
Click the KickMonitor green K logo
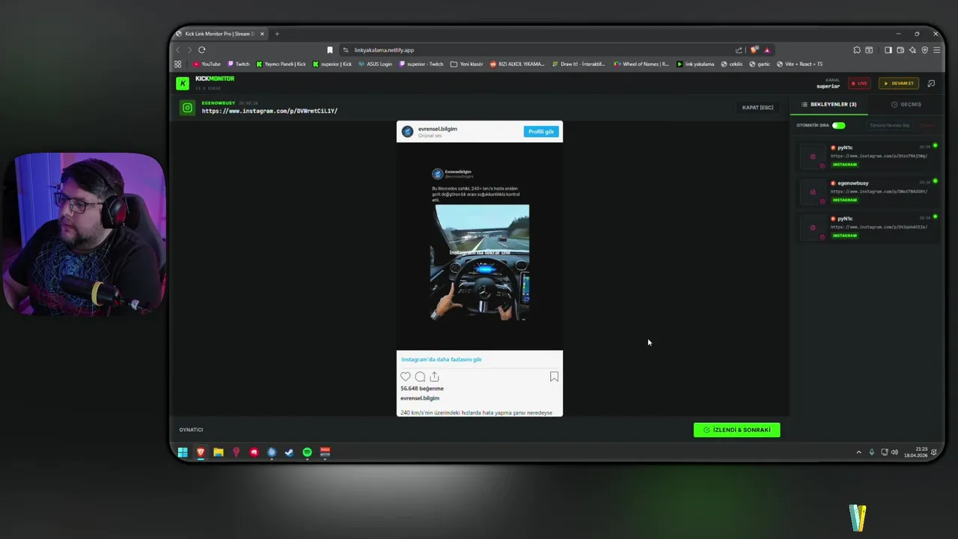click(183, 83)
